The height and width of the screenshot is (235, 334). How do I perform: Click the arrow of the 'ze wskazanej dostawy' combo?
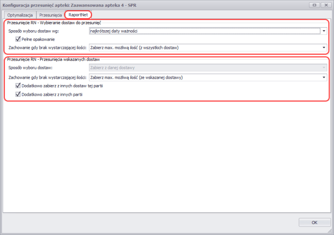coord(324,77)
